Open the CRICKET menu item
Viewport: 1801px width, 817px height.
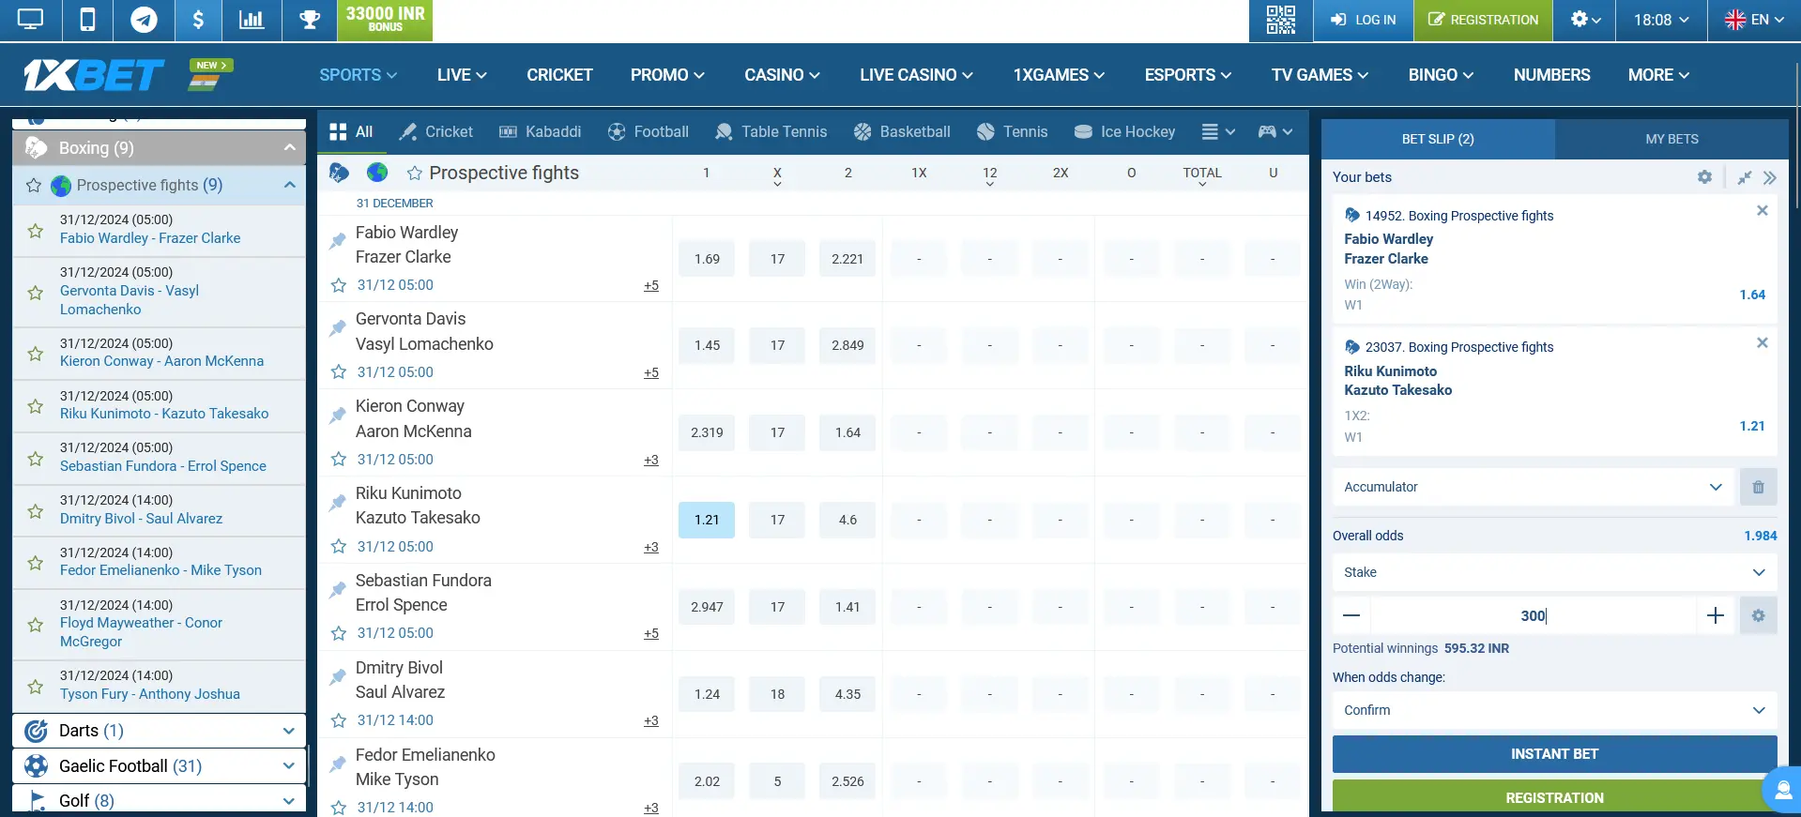click(x=559, y=75)
